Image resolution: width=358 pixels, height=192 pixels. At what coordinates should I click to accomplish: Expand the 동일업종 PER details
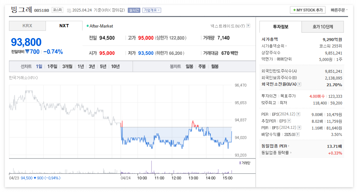tap(289, 146)
